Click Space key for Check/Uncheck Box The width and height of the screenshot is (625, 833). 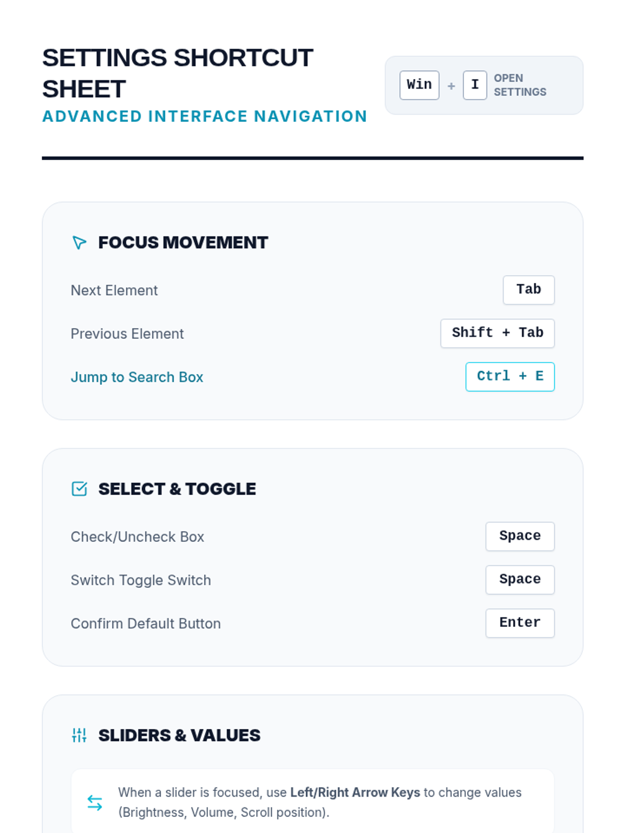point(519,536)
